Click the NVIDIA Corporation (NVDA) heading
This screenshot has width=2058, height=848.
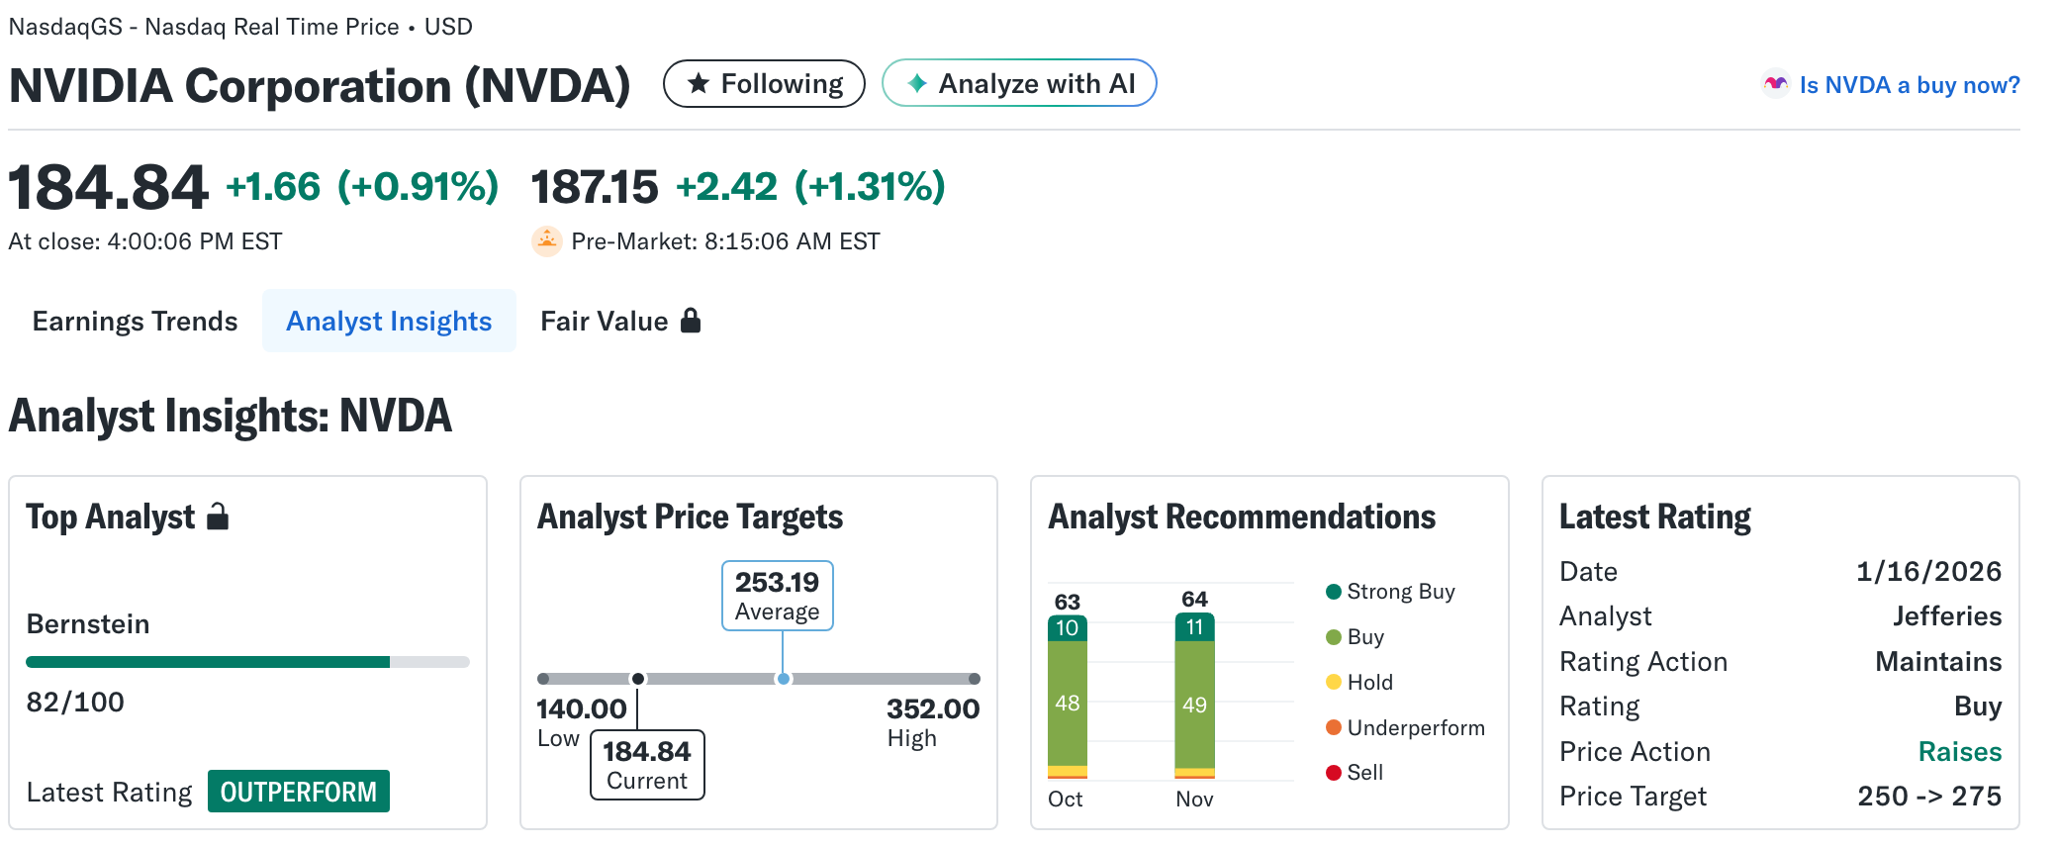320,85
